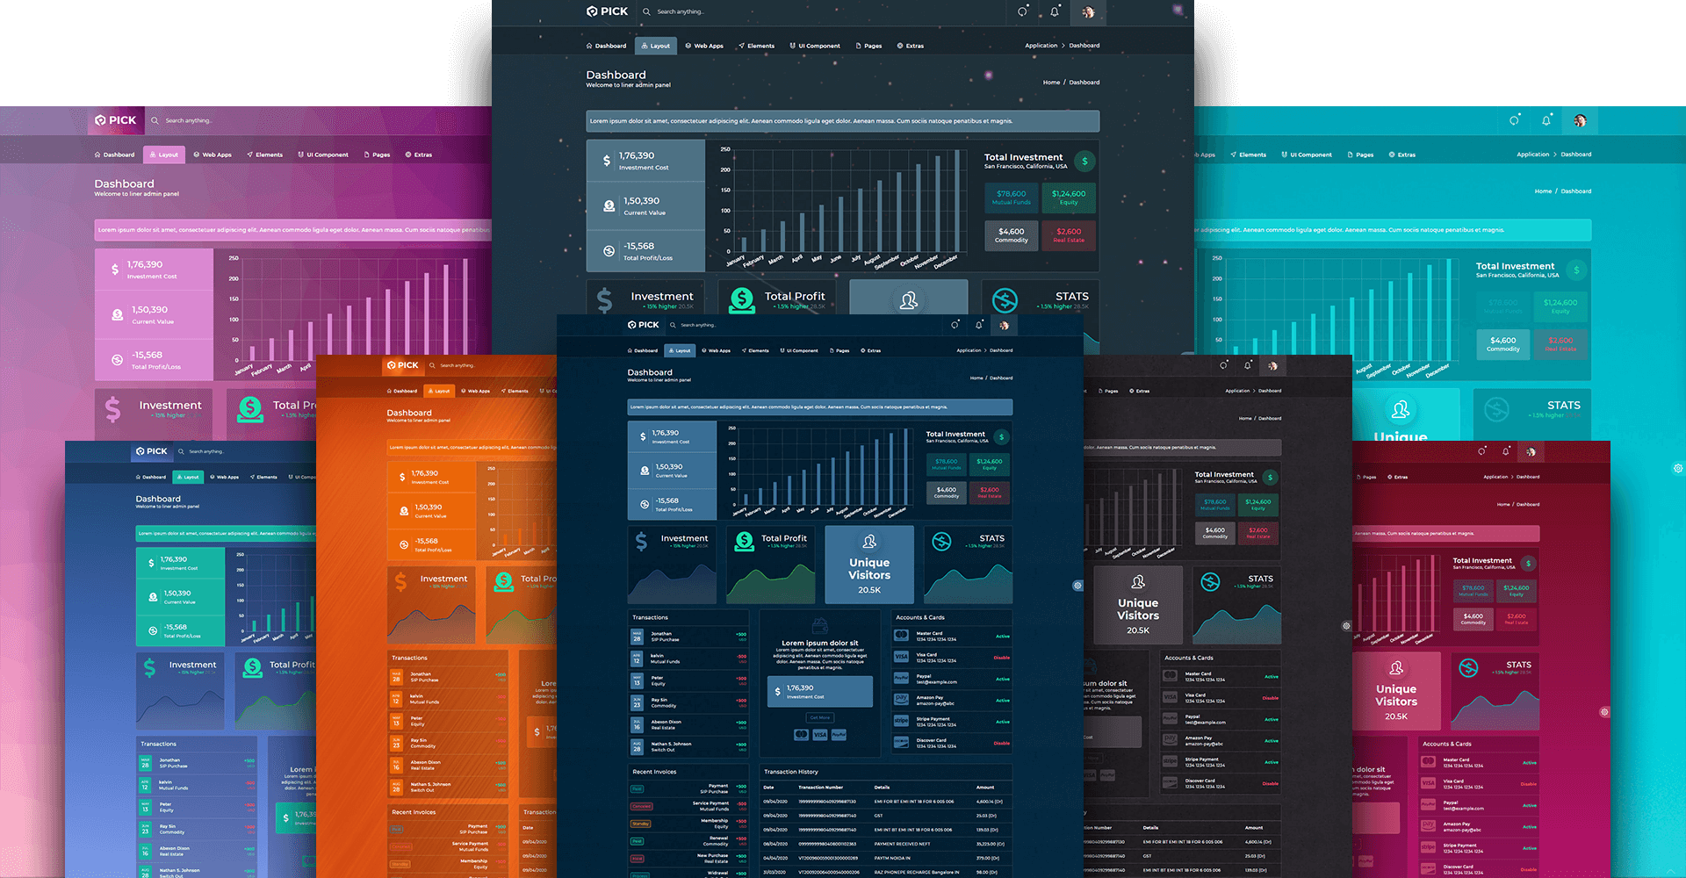1686x878 pixels.
Task: Click PICK logo in the purple window
Action: point(116,120)
